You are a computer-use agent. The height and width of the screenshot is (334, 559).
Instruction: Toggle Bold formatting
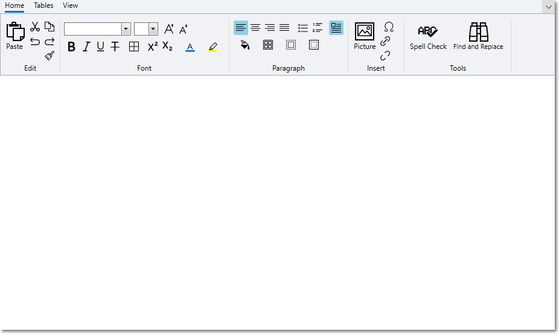(71, 47)
